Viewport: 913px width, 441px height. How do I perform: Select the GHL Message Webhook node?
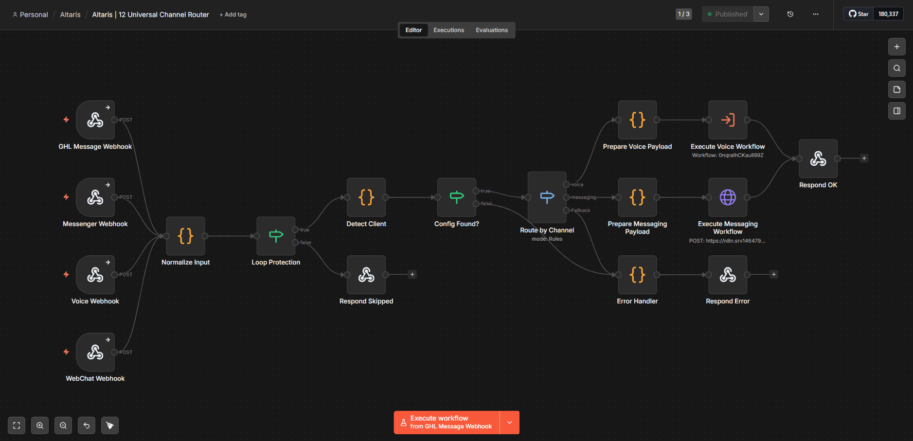pos(95,120)
